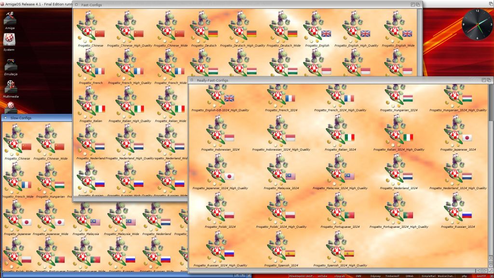Select Frogatto_Deutsch in Fast-Configs
Viewport: 494px width, 278px height.
click(x=204, y=29)
